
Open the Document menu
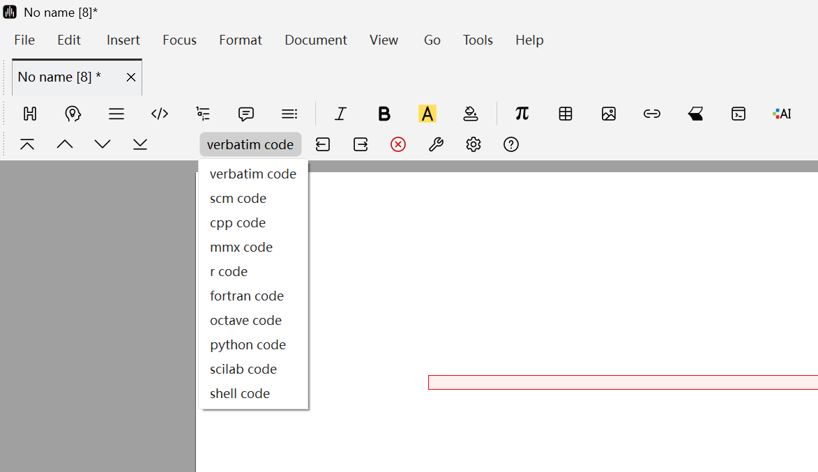316,40
